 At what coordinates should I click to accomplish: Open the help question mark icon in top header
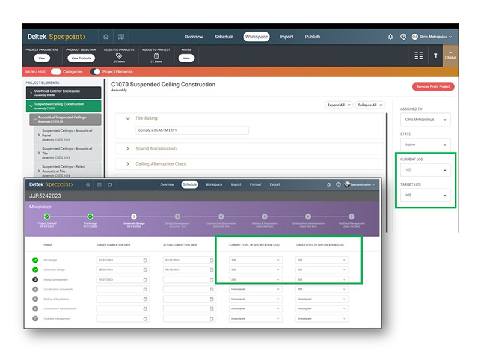click(403, 37)
